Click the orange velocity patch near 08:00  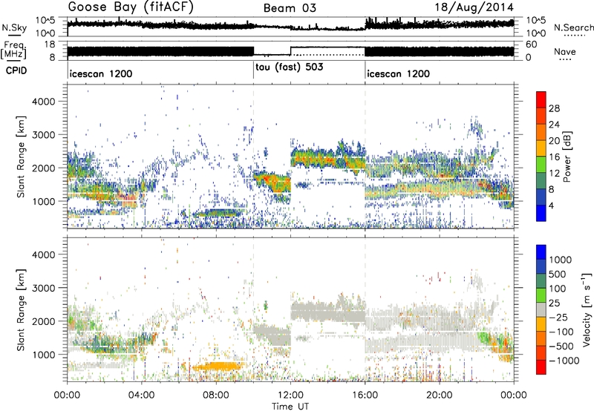click(218, 366)
